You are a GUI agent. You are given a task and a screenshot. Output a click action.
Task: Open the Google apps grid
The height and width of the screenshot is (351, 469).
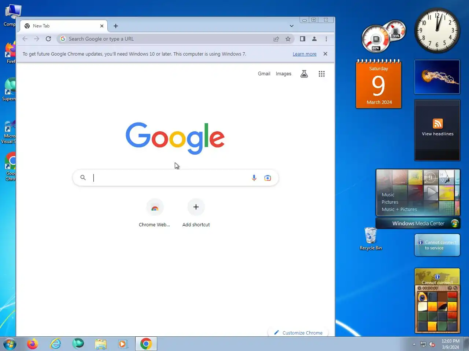[x=322, y=74]
